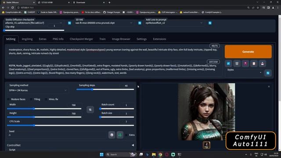Click the orange Generate button
The width and height of the screenshot is (281, 158).
pyautogui.click(x=248, y=52)
